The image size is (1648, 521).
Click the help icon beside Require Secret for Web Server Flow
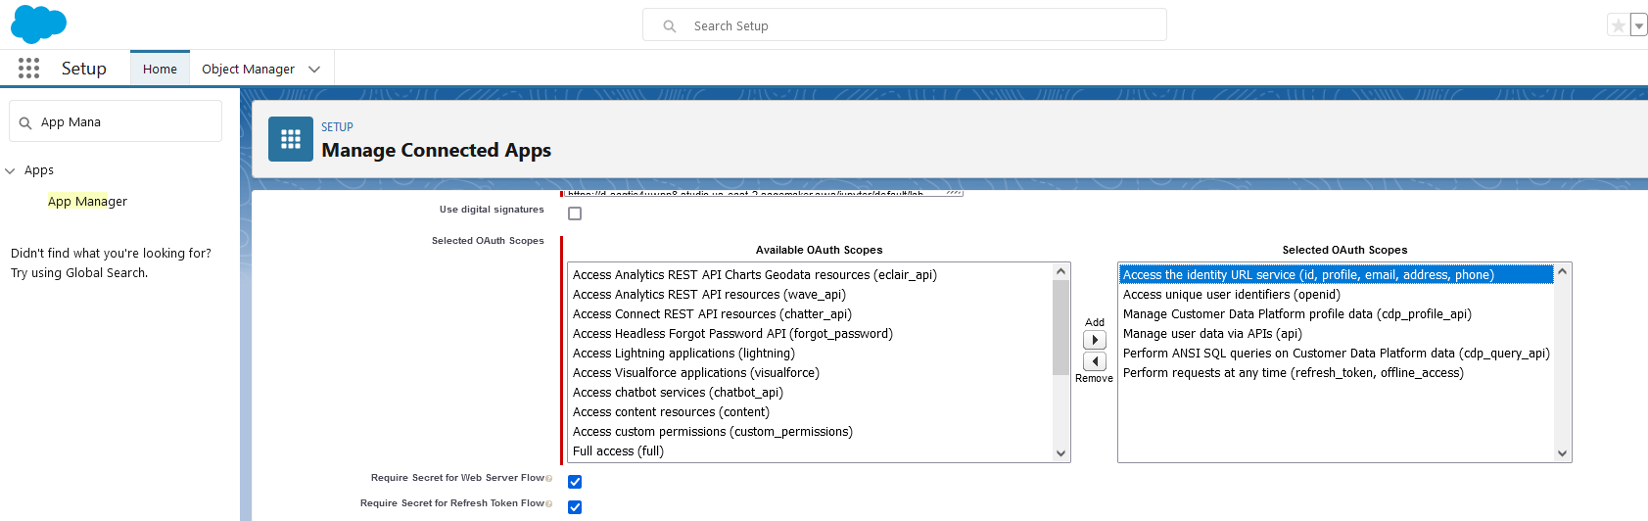[549, 479]
